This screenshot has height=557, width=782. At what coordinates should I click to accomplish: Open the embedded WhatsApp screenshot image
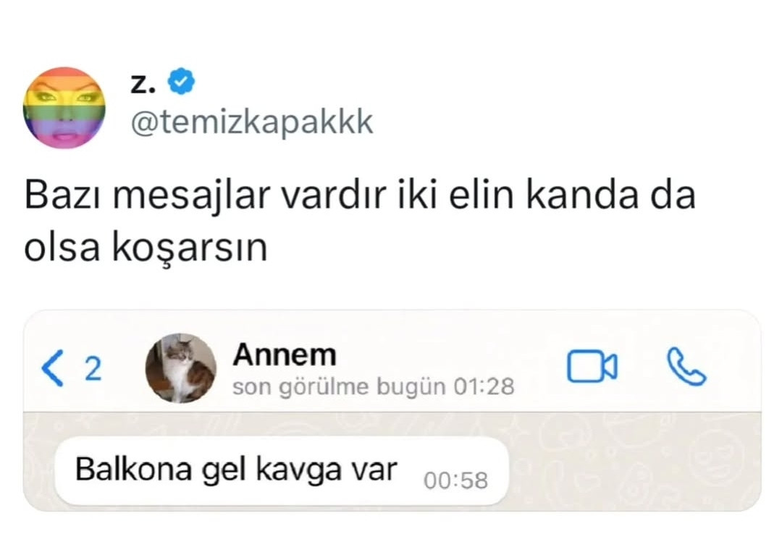coord(392,411)
